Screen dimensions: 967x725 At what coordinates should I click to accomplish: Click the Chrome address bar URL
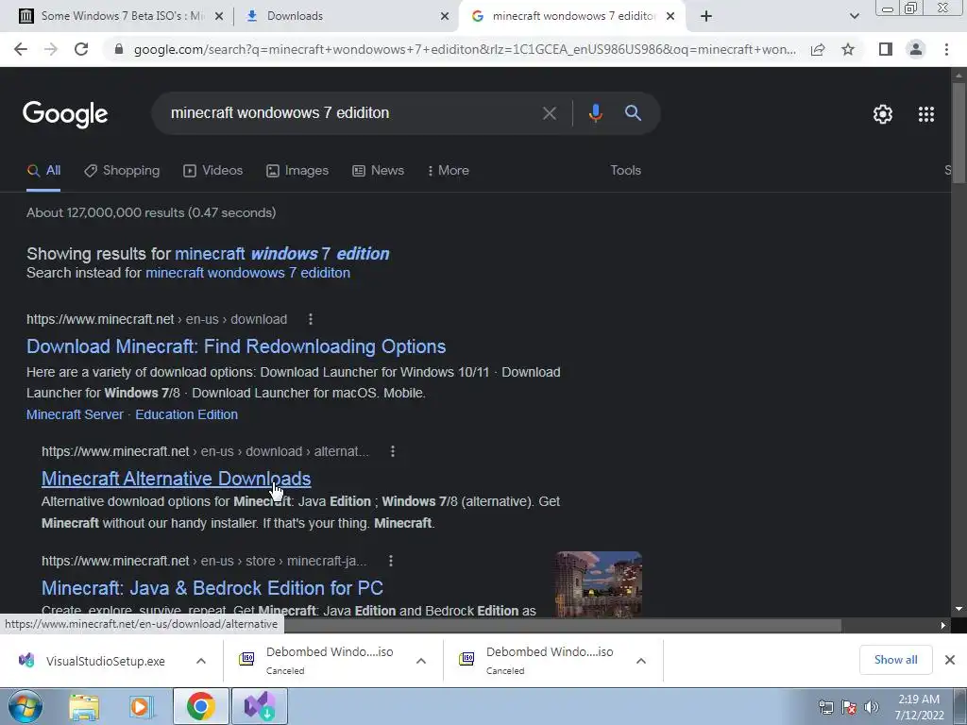click(465, 49)
